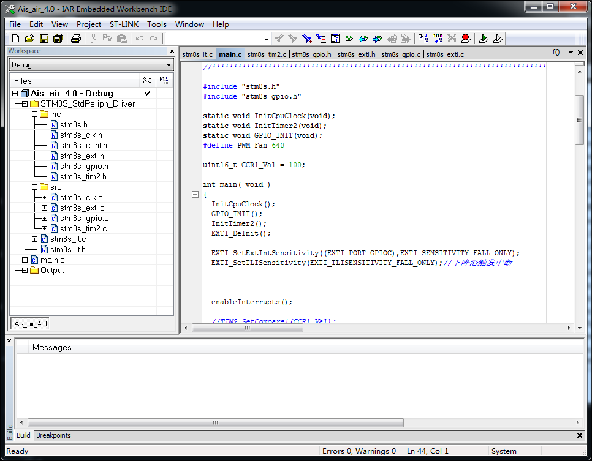Select the Build tab in the messages pane
The image size is (592, 461).
pos(23,435)
